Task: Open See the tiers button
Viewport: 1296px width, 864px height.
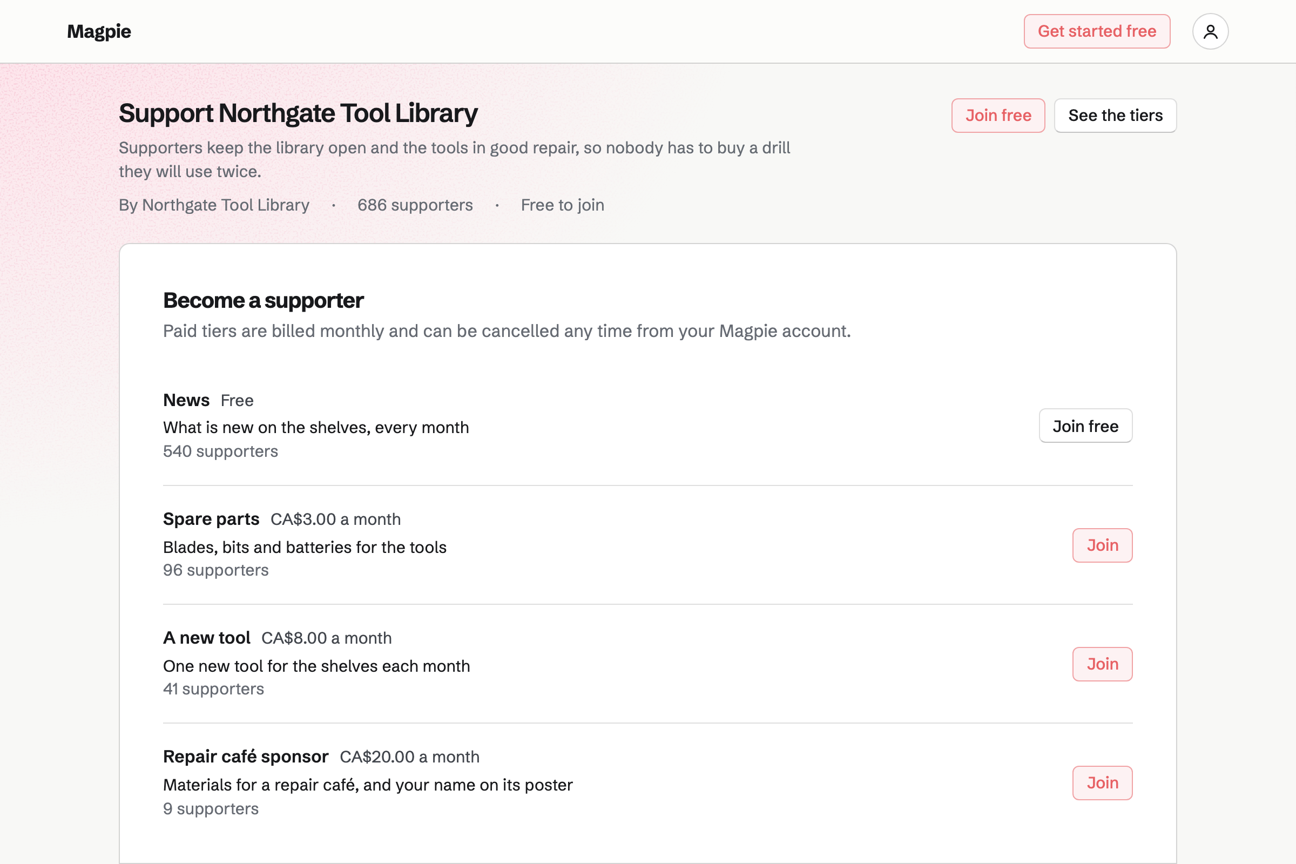Action: [x=1115, y=116]
